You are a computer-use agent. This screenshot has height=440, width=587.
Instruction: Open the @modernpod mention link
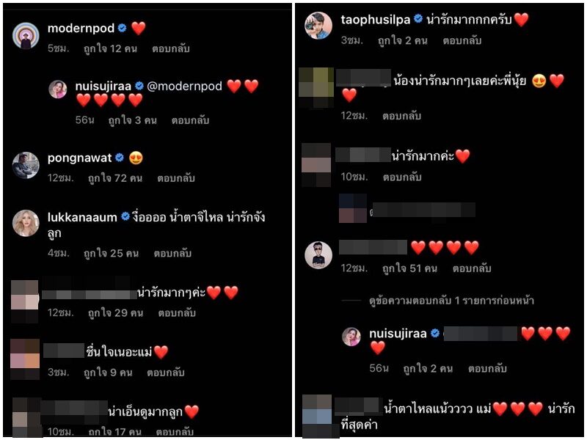point(185,86)
